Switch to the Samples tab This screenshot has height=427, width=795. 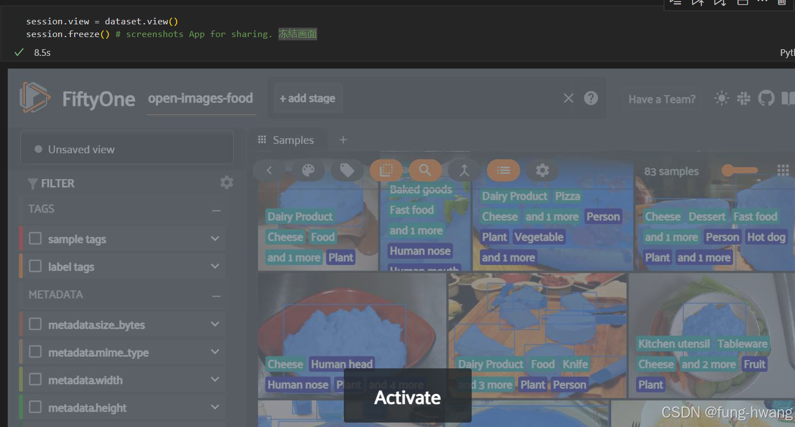coord(286,140)
